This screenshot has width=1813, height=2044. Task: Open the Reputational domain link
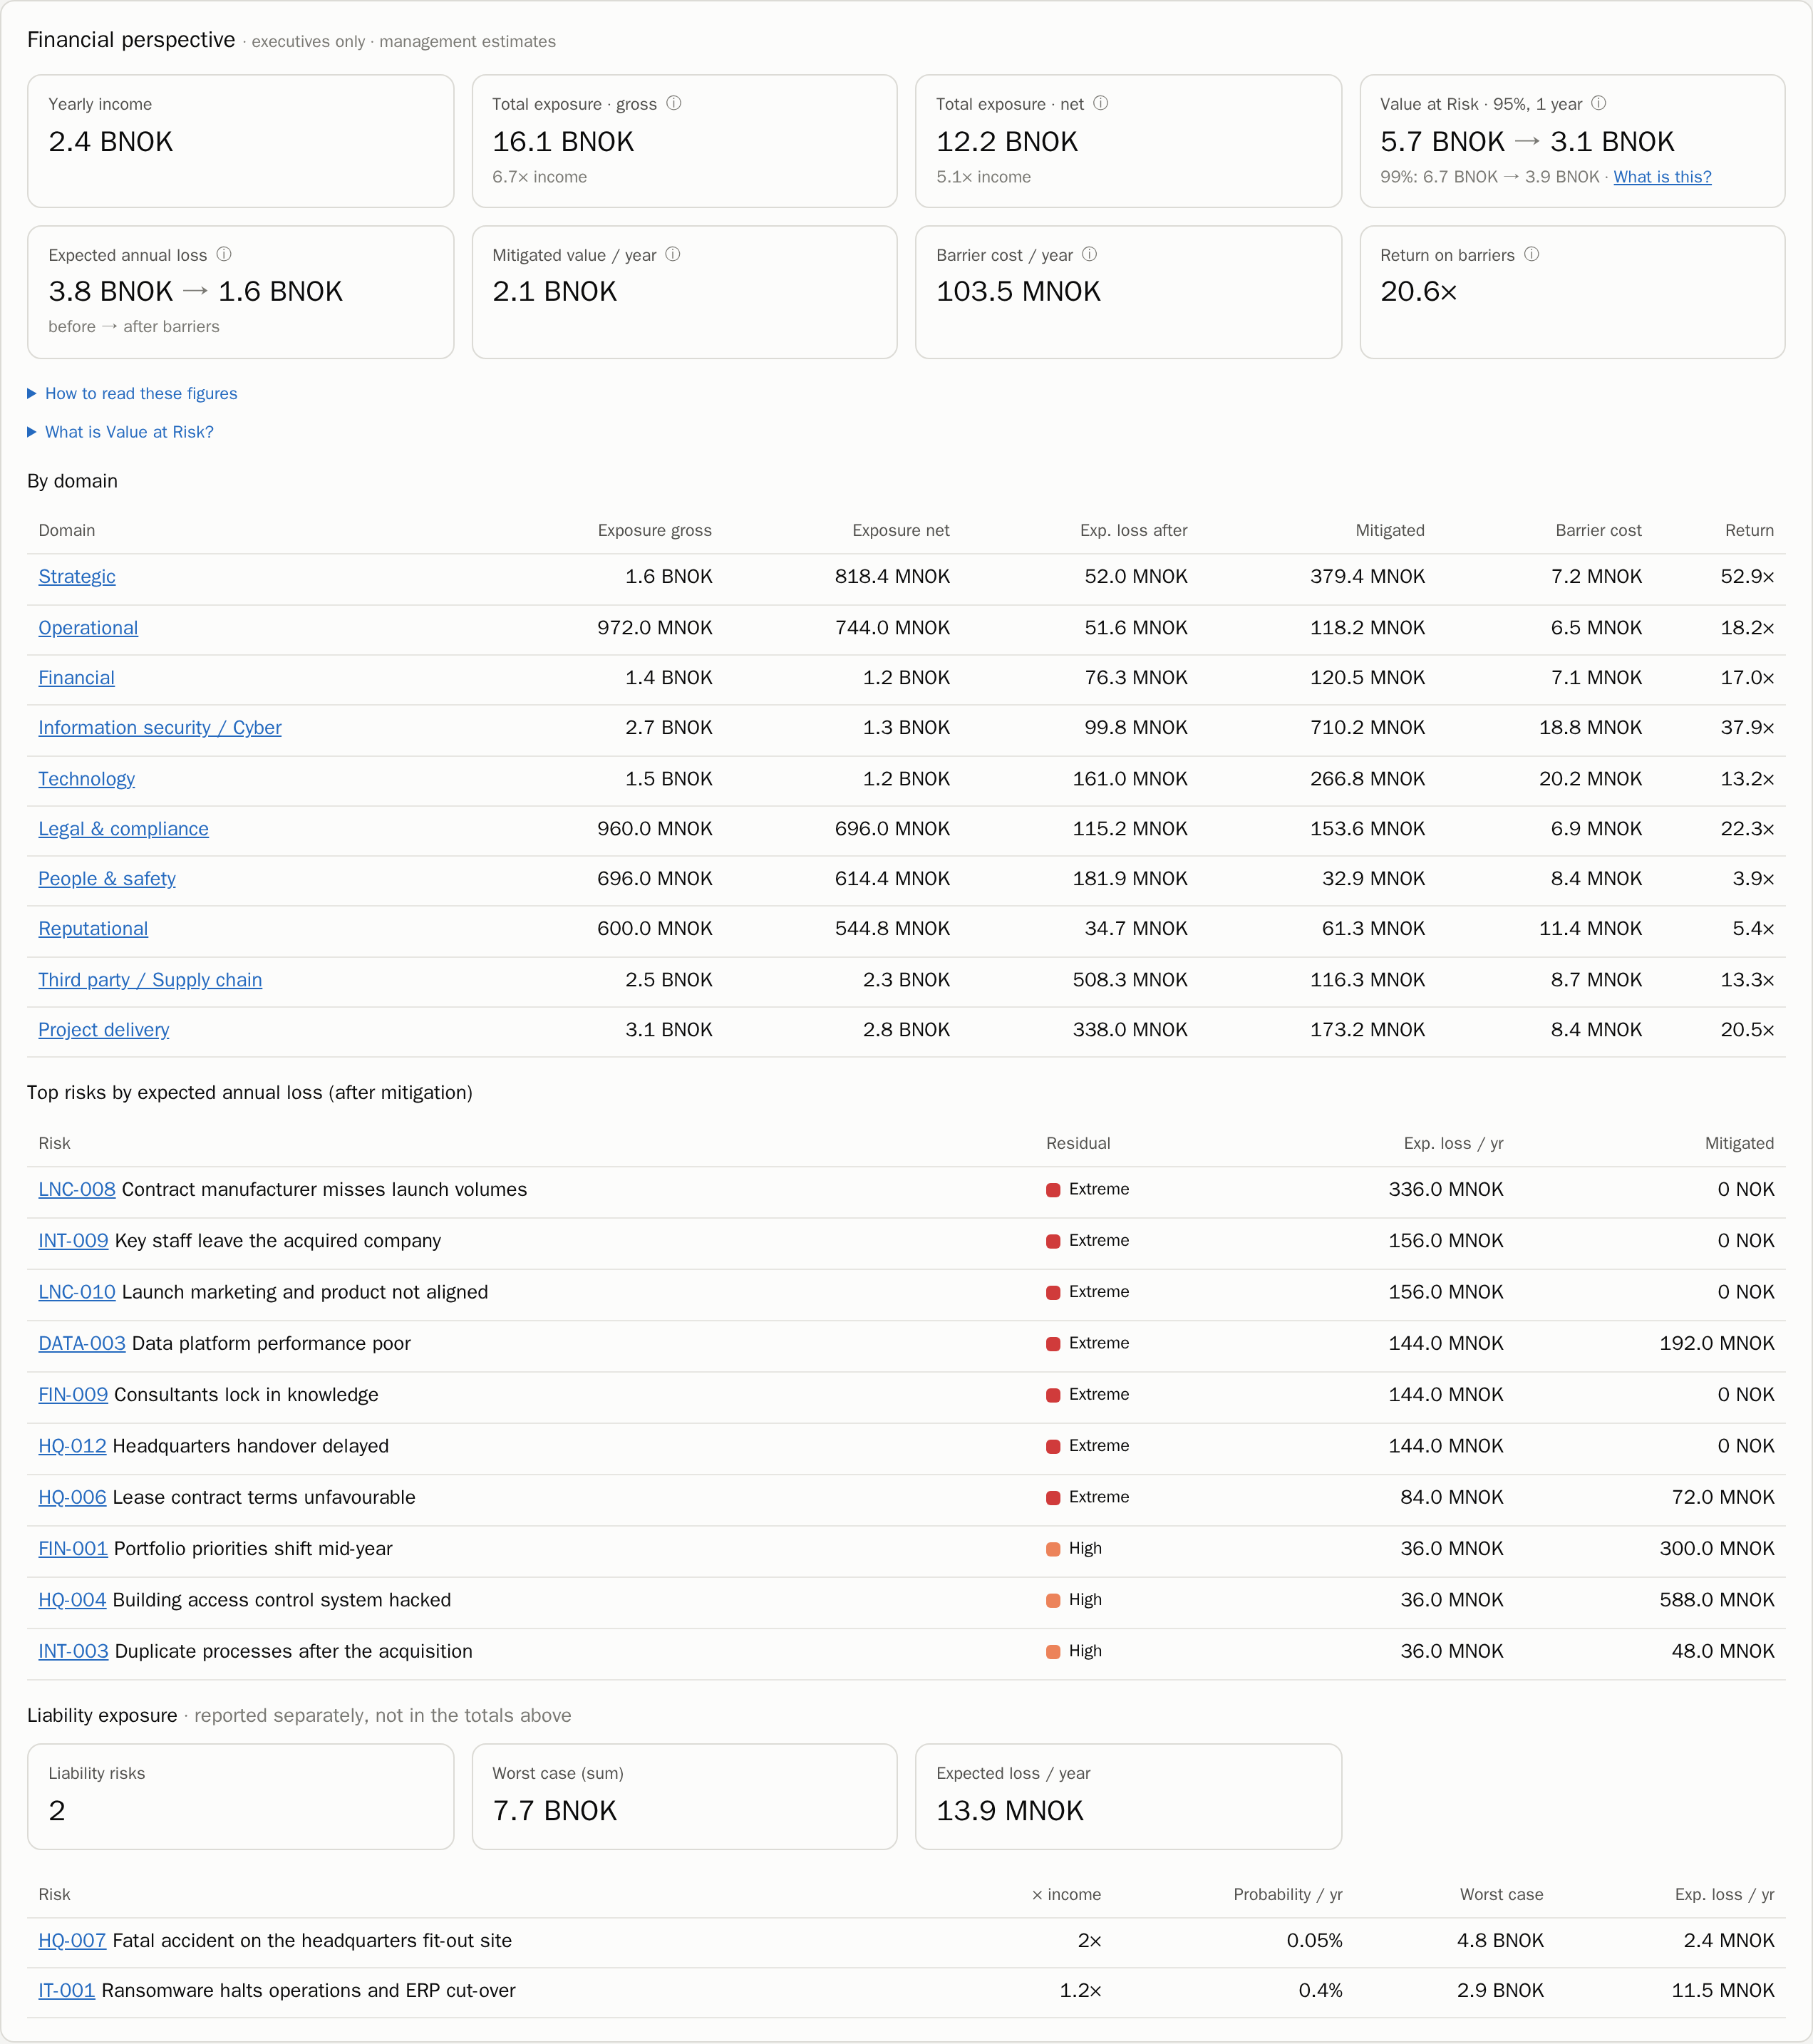pyautogui.click(x=93, y=928)
